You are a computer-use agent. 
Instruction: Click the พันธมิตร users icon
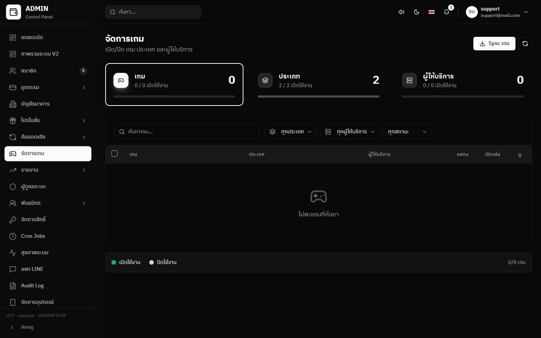click(x=13, y=203)
